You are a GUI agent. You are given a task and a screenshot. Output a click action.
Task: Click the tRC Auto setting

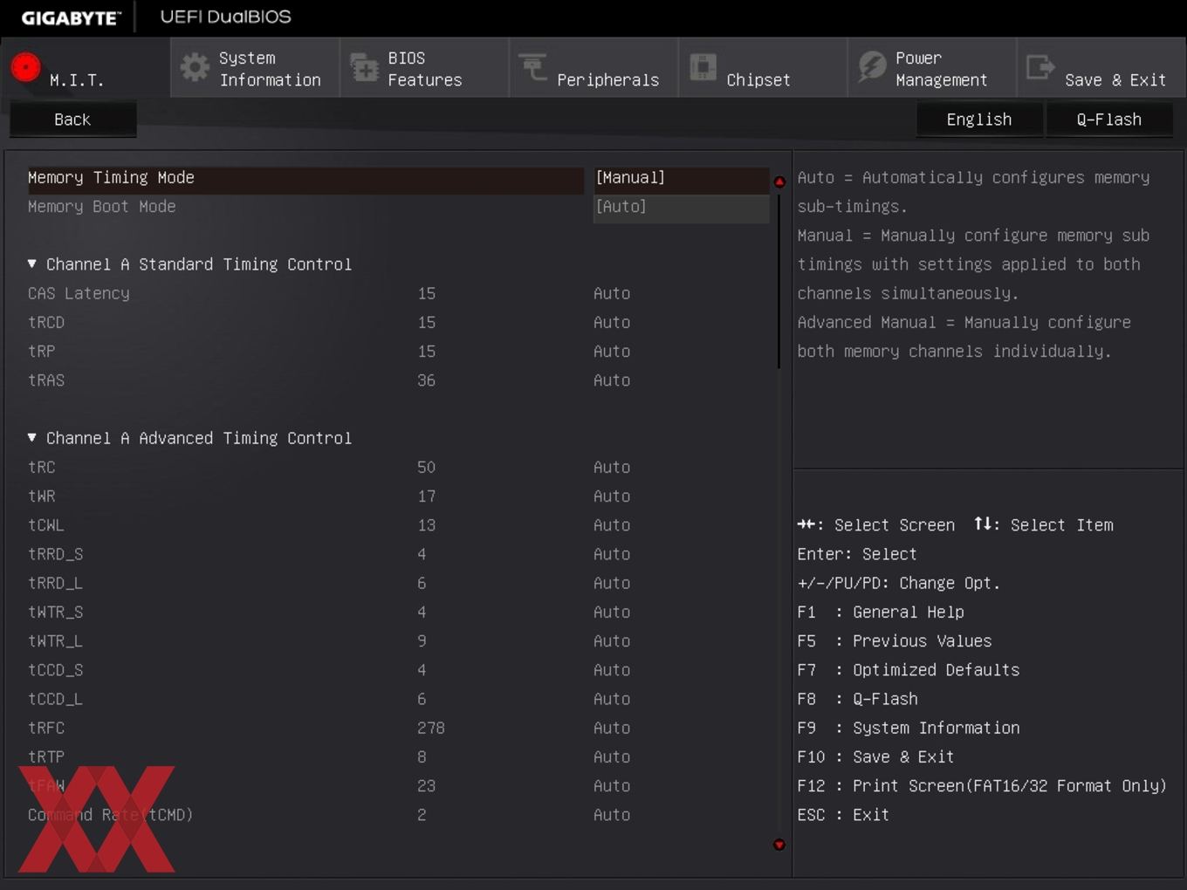[612, 467]
